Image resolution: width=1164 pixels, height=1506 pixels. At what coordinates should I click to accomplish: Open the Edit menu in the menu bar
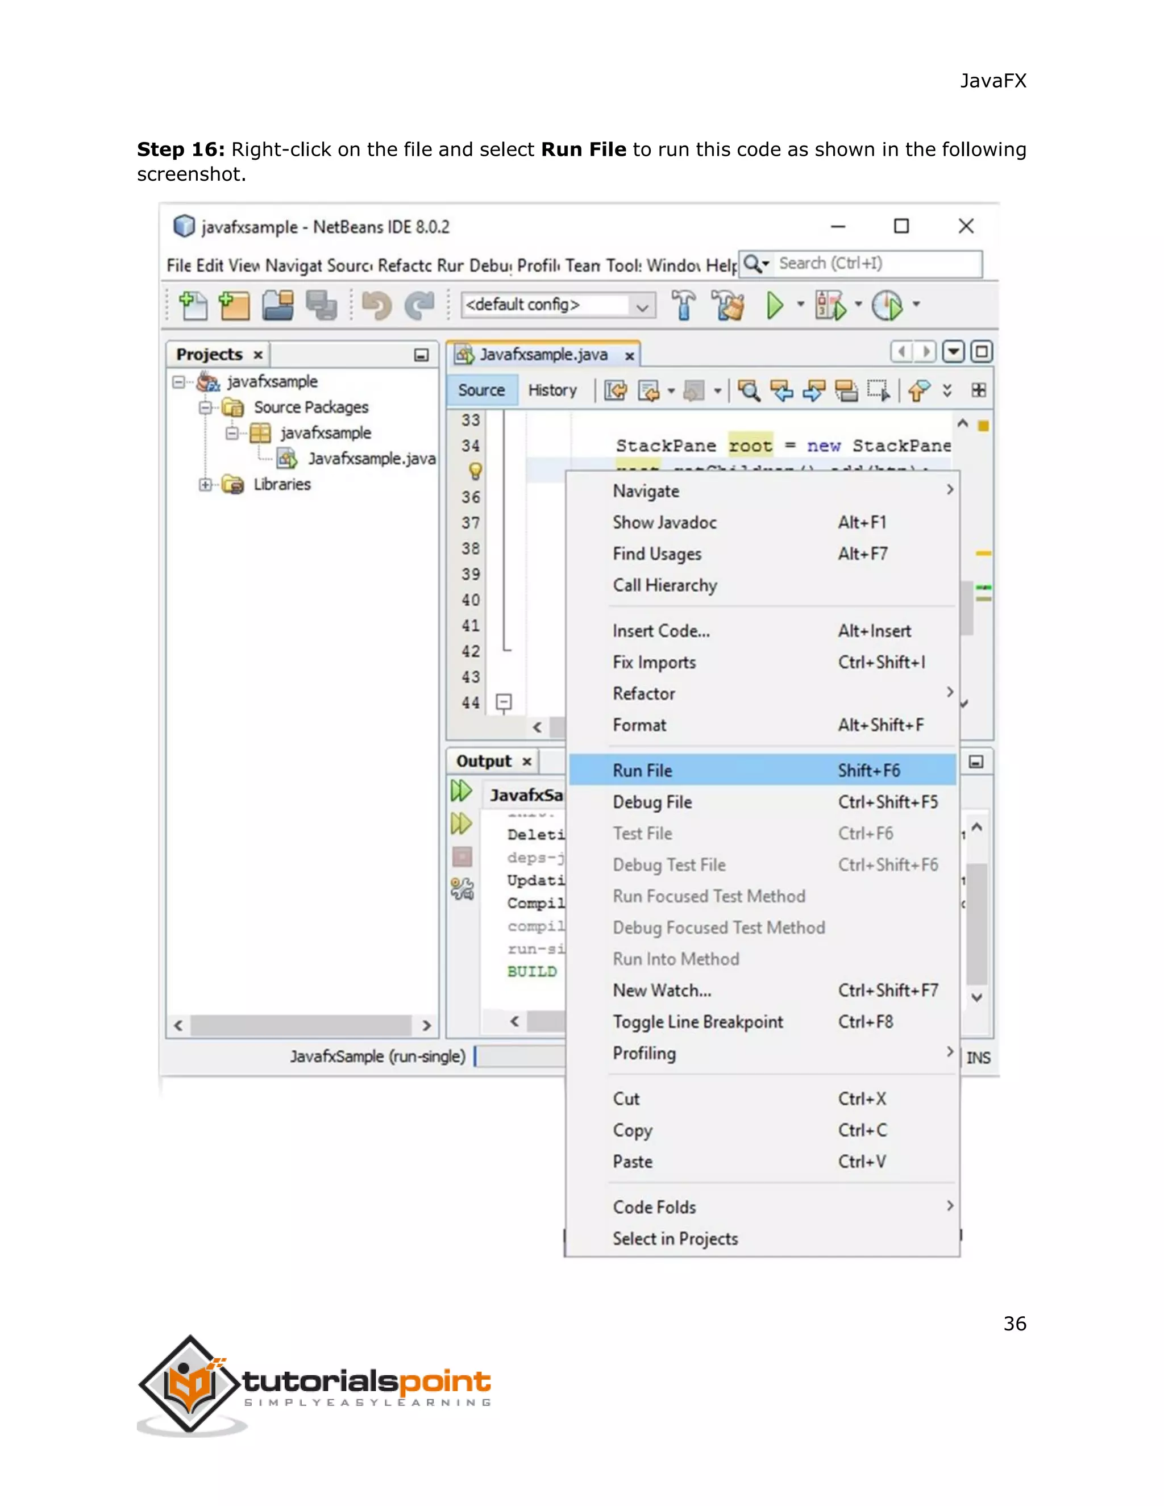pos(210,265)
